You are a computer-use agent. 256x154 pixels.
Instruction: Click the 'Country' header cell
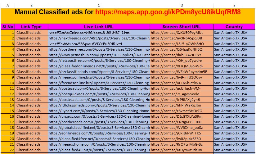[x=234, y=27]
